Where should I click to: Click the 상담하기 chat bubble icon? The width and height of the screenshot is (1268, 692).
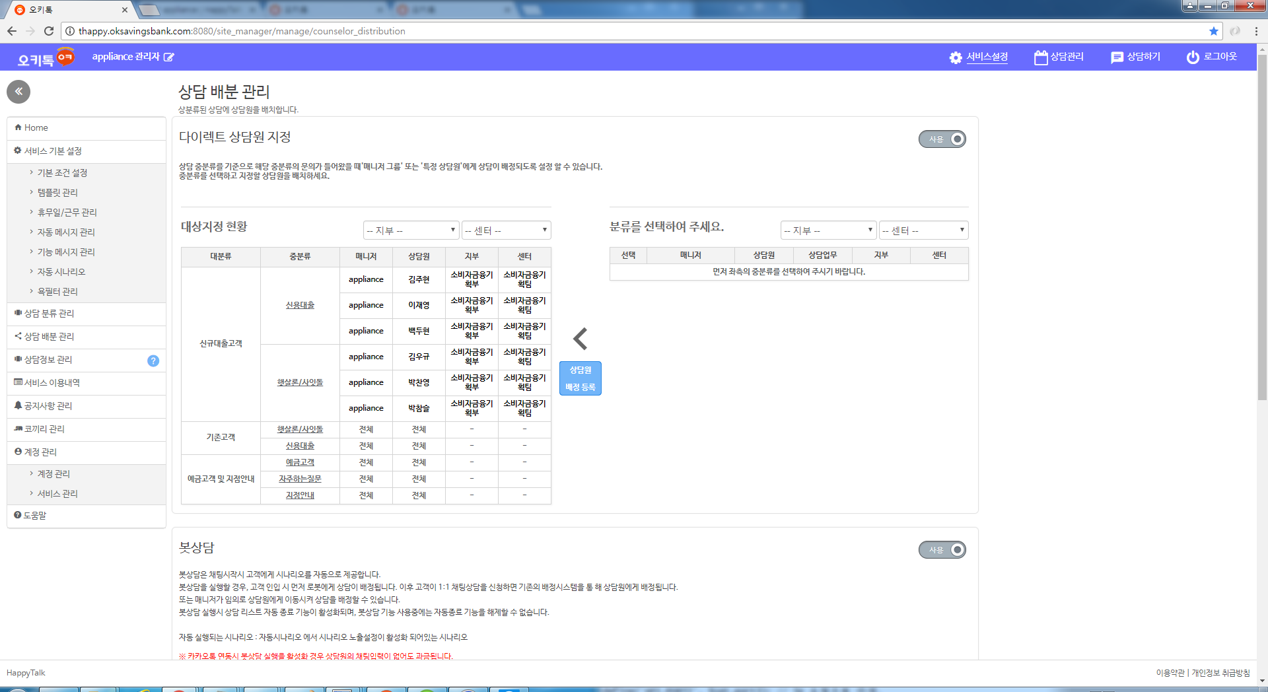coord(1117,57)
